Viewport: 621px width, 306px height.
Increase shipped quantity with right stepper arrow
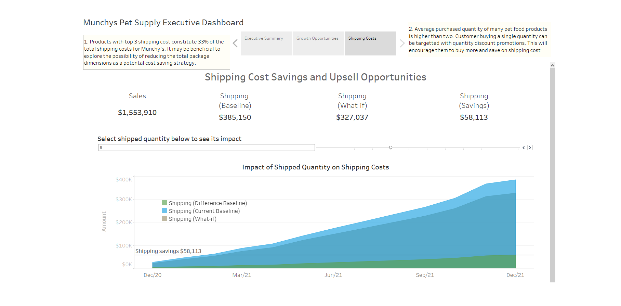pos(530,148)
